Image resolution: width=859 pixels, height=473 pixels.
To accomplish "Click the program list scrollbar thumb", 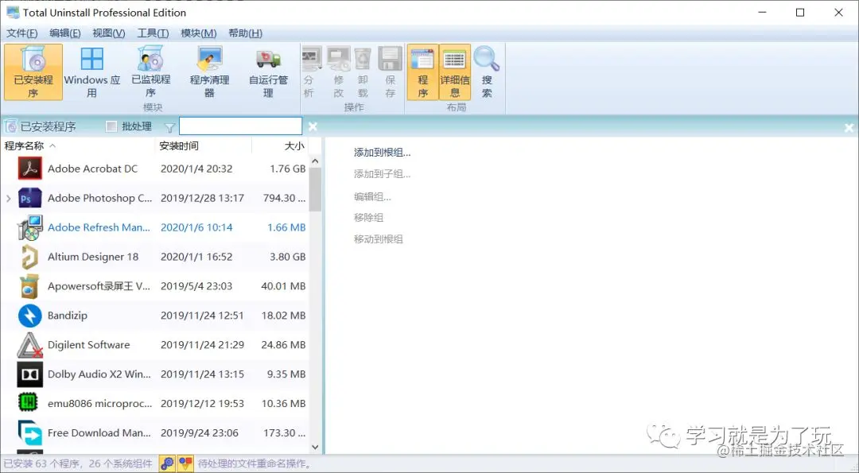I will [x=315, y=189].
